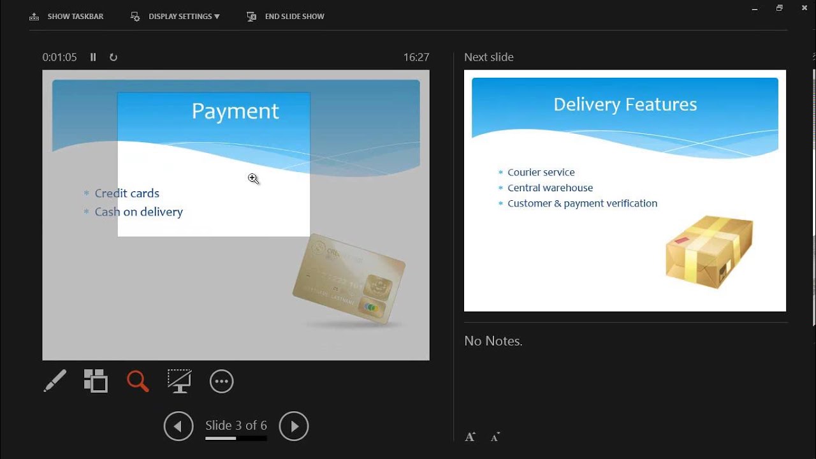Open the see all slides grid
This screenshot has width=816, height=459.
(96, 381)
